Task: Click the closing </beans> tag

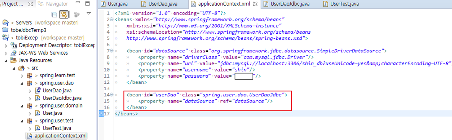Action: tap(126, 114)
